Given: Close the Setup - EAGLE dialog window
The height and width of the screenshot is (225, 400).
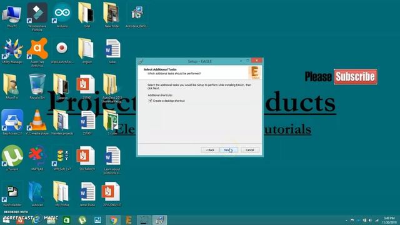Looking at the screenshot, I should click(256, 61).
